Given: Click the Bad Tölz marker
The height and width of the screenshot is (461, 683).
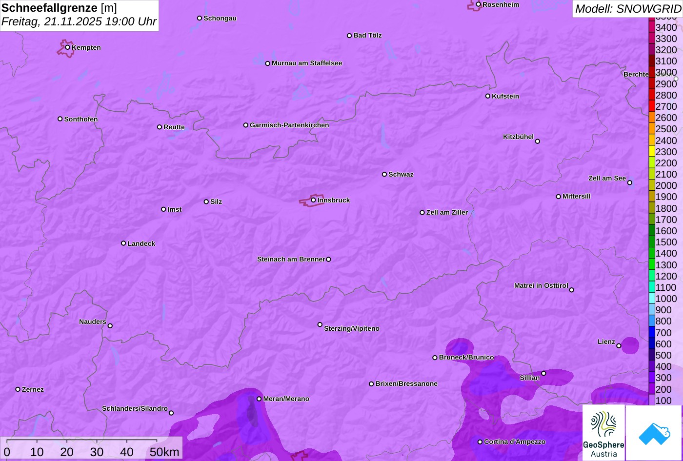Looking at the screenshot, I should coord(349,36).
